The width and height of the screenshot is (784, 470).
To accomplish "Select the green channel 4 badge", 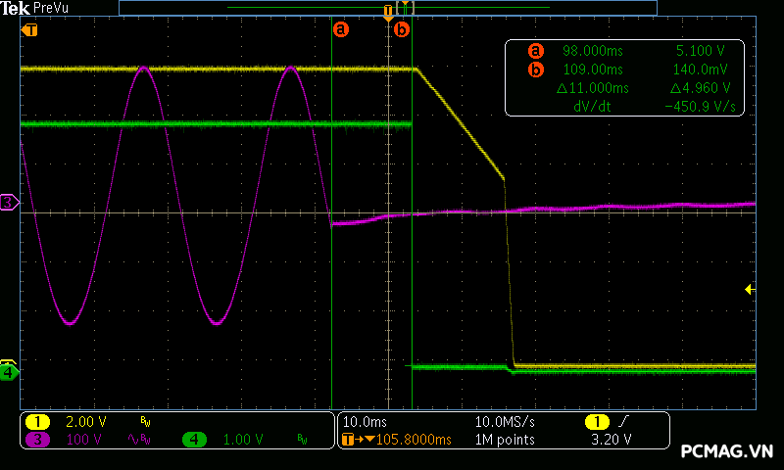I will point(193,440).
